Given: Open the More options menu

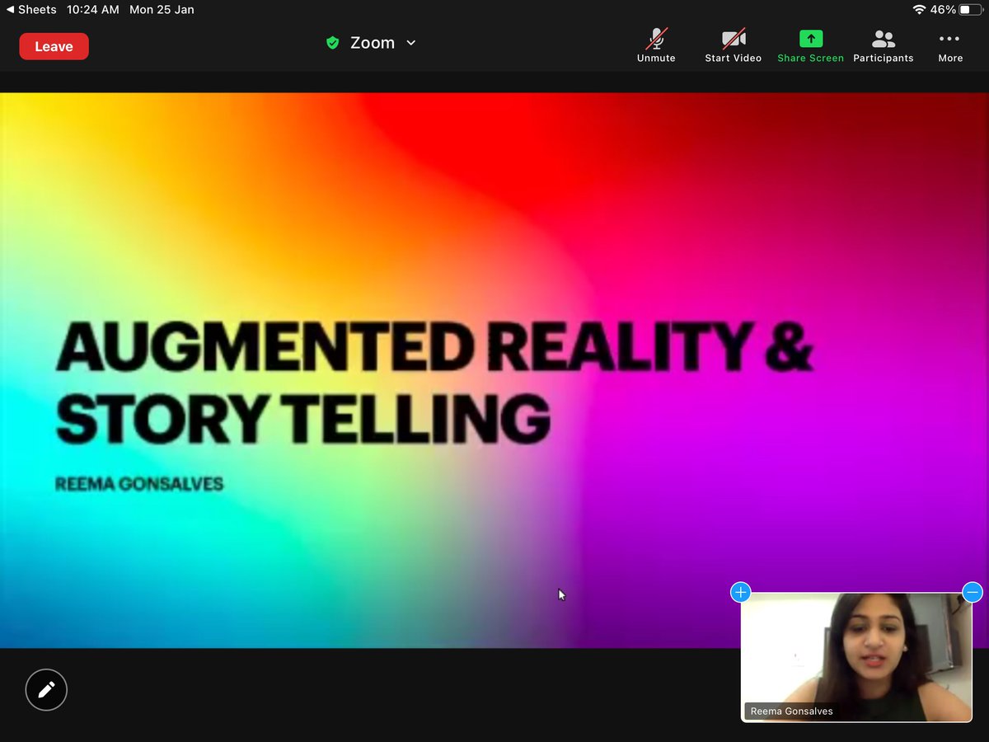Looking at the screenshot, I should [949, 45].
